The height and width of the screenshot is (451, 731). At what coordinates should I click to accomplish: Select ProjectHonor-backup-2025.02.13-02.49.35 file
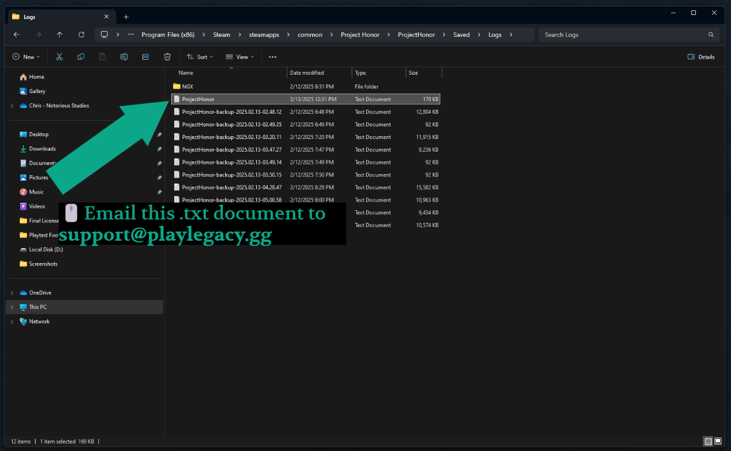tap(306, 125)
